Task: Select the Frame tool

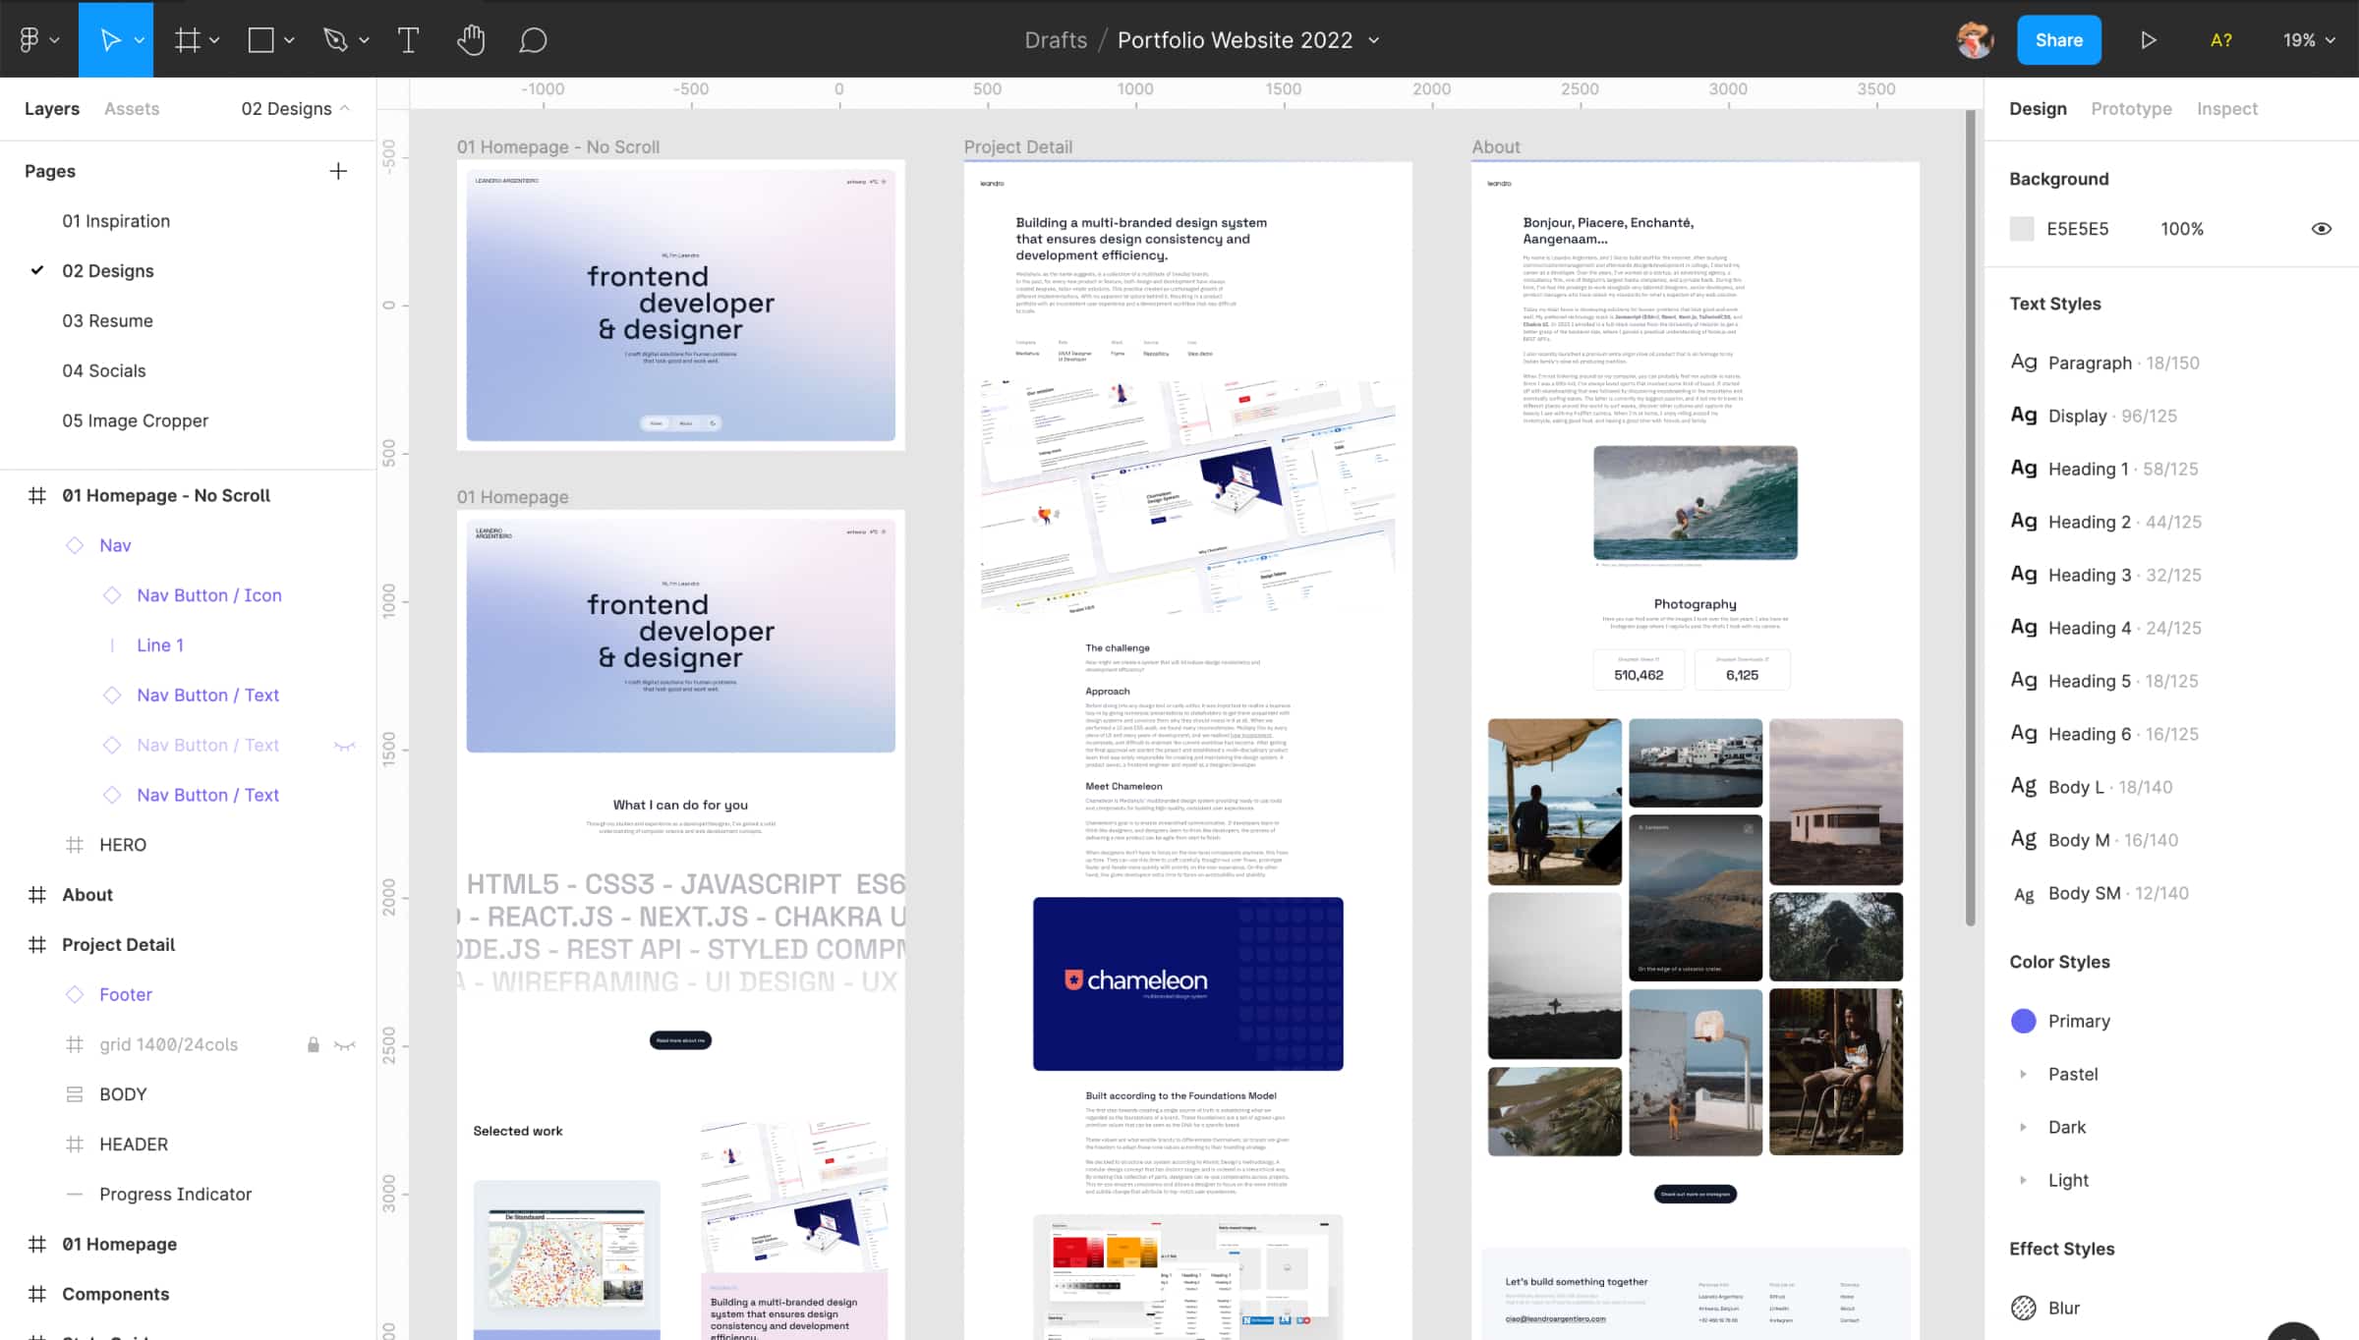Action: (x=187, y=39)
